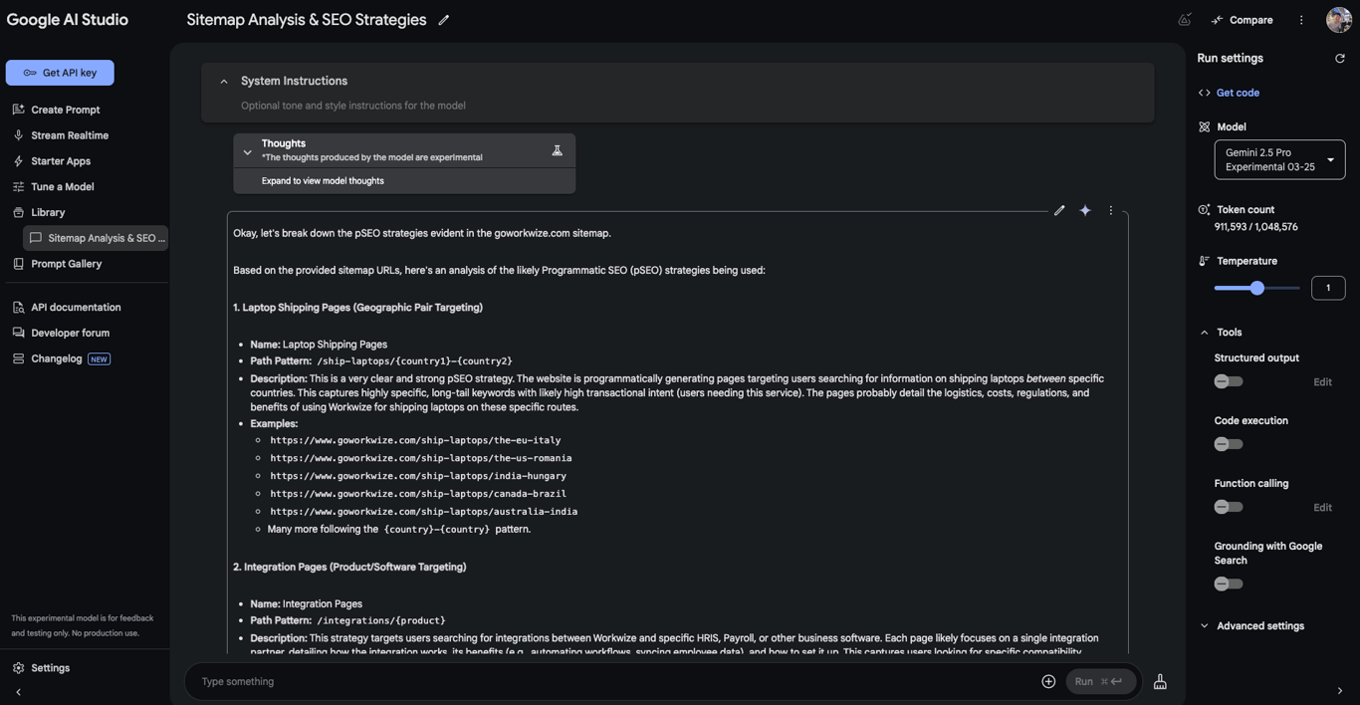
Task: Click the plus insert icon in the prompt bar
Action: point(1048,681)
